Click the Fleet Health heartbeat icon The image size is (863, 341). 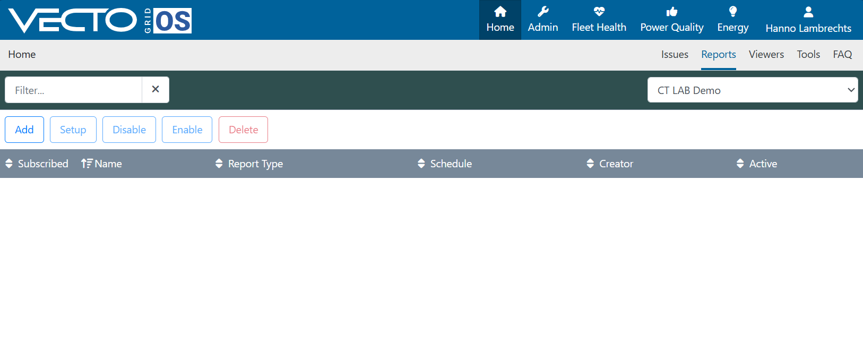click(x=599, y=12)
